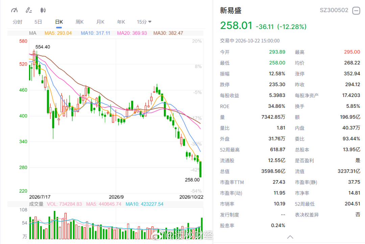
Task: Select the drawing pencil tool
Action: click(29, 10)
